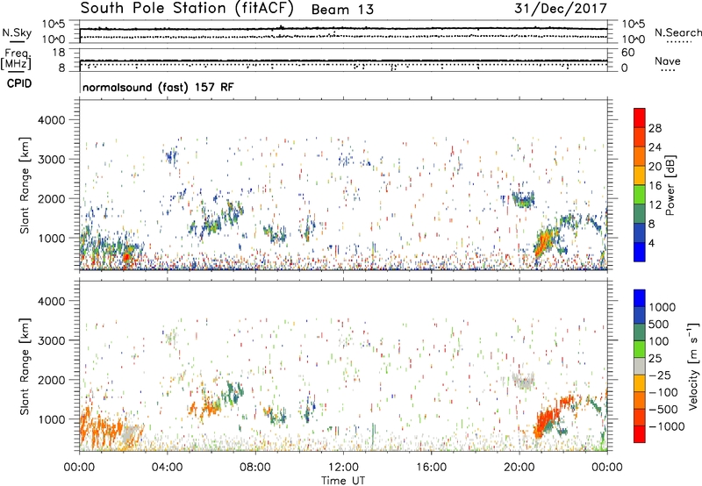
Task: Click the '04:00' time tick label
Action: pos(168,468)
